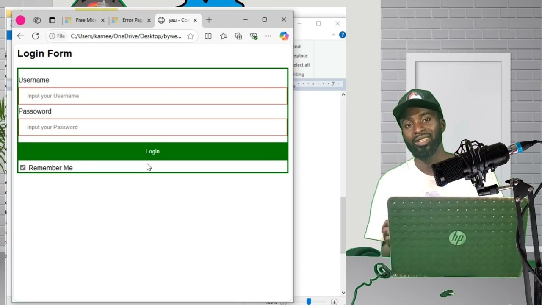Image resolution: width=542 pixels, height=305 pixels.
Task: Click scroll down arrow in background window
Action: coord(343,292)
